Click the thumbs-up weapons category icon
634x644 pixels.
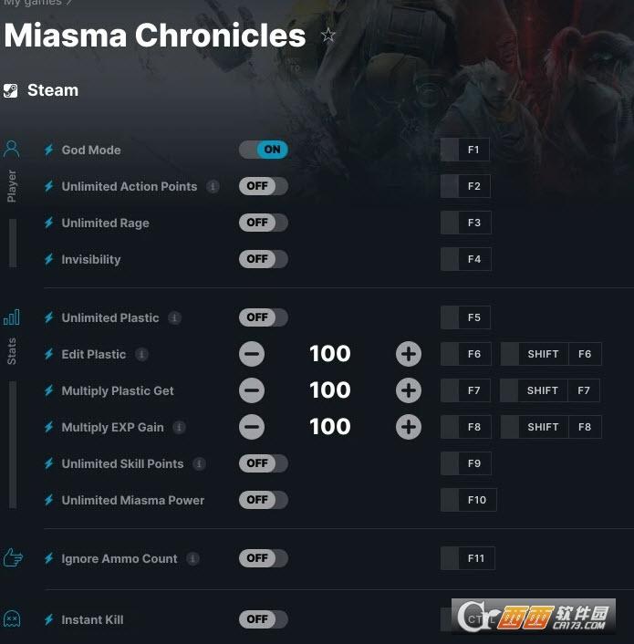(x=13, y=557)
